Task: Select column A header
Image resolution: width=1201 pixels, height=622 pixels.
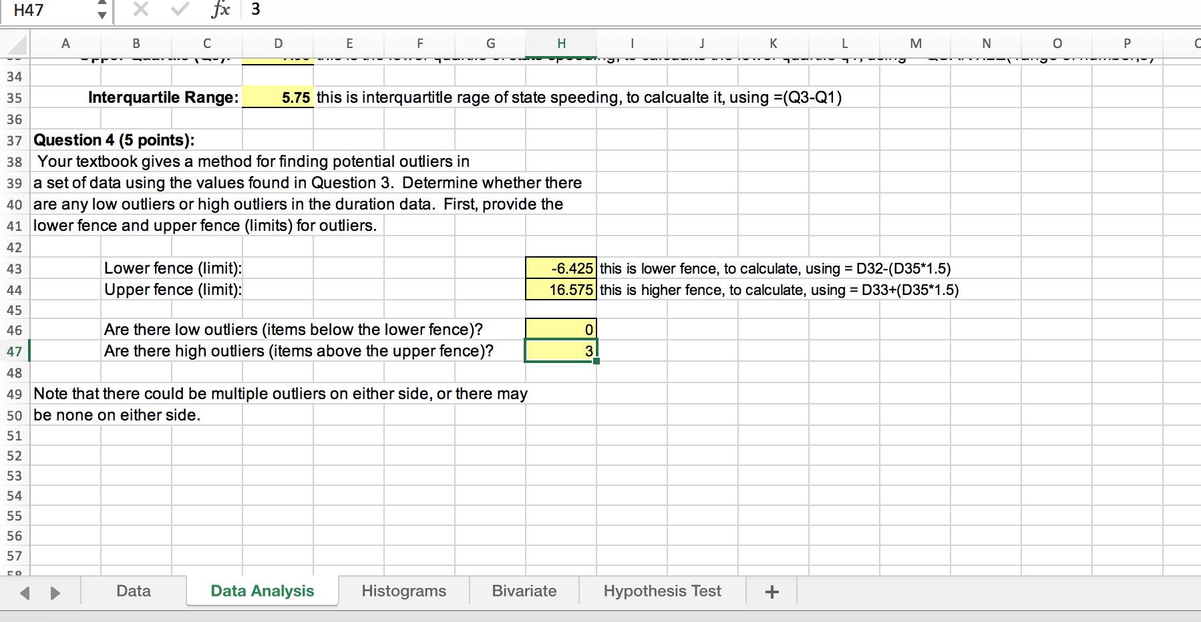Action: [65, 44]
